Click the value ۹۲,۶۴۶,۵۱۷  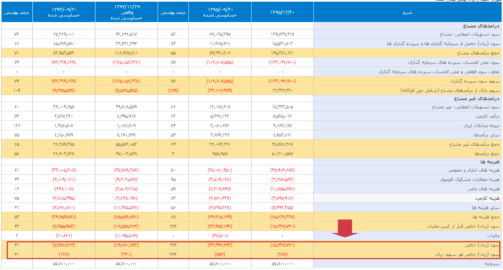pos(126,34)
